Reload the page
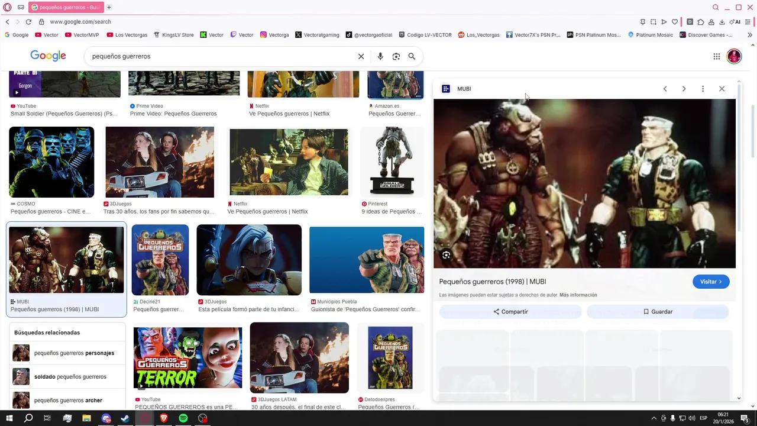The width and height of the screenshot is (757, 426). pyautogui.click(x=28, y=22)
